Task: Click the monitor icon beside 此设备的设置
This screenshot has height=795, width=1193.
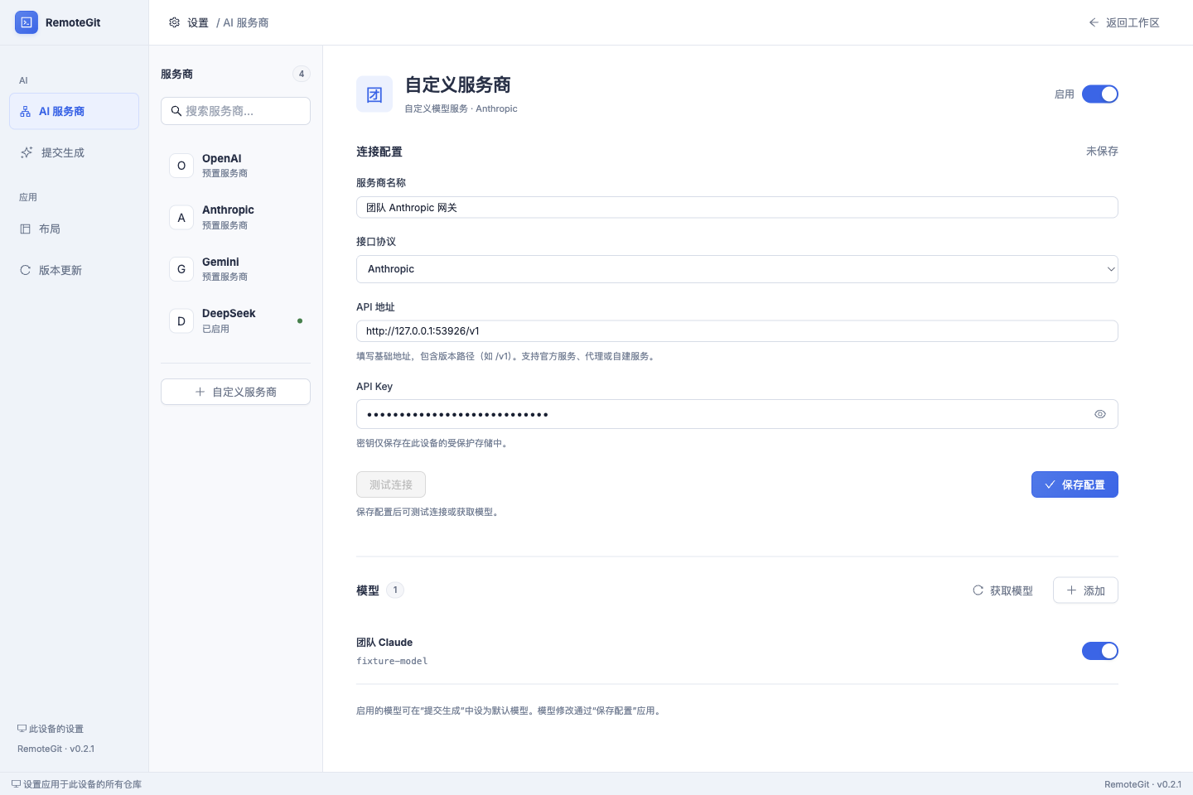Action: (x=22, y=729)
